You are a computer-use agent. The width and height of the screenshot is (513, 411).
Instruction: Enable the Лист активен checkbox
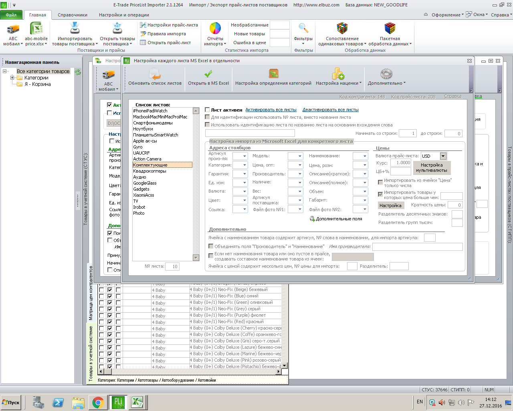pos(207,110)
